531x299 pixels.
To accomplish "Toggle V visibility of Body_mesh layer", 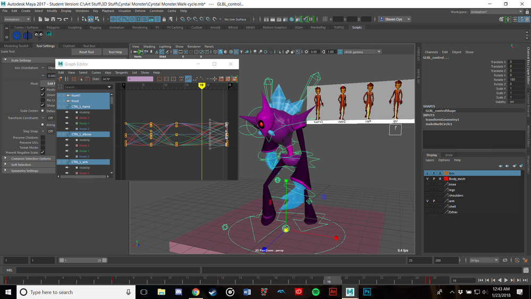I will 427,179.
